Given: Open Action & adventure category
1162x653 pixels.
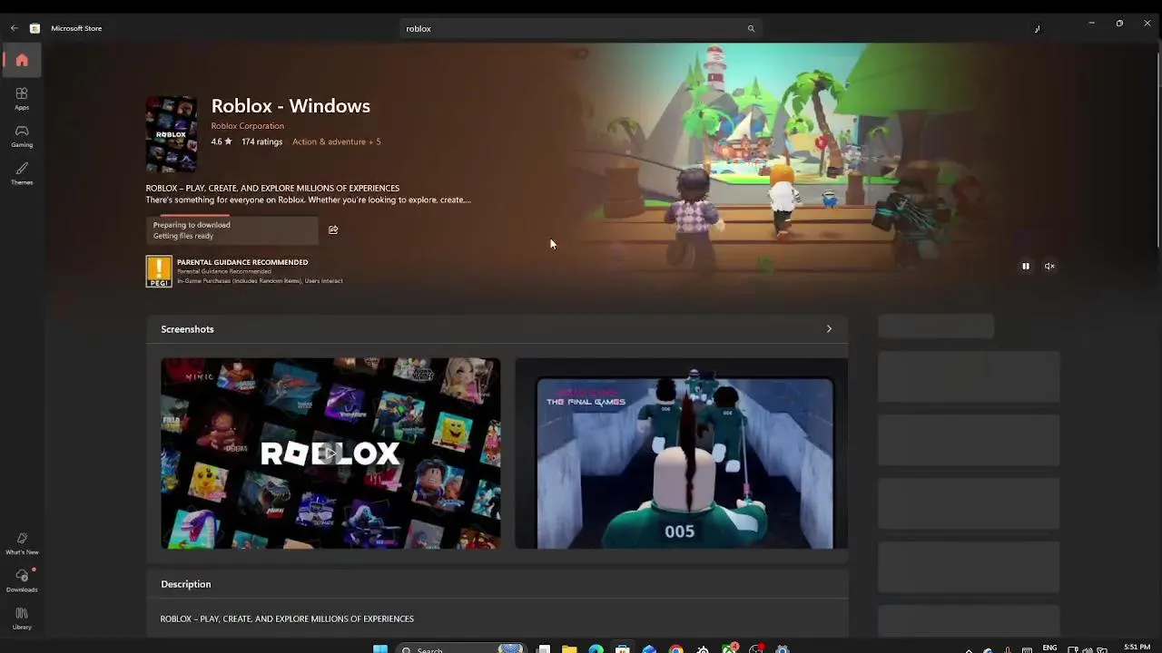Looking at the screenshot, I should [329, 141].
